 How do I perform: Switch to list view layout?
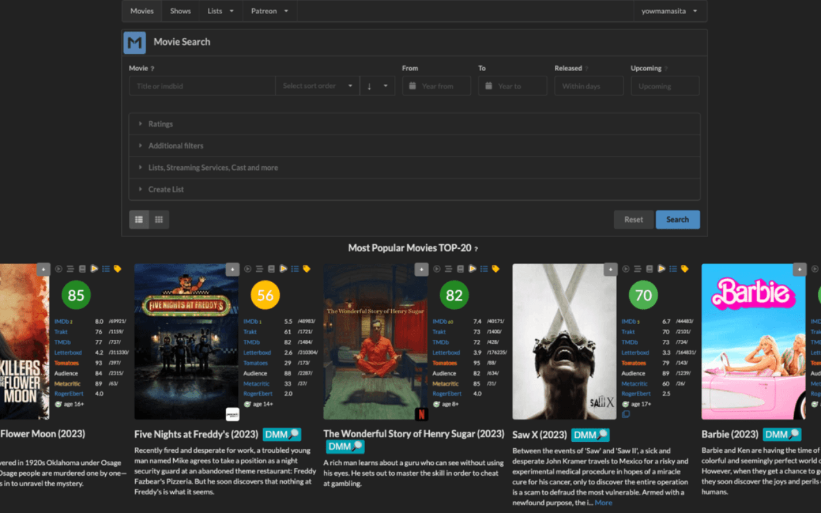pos(139,219)
